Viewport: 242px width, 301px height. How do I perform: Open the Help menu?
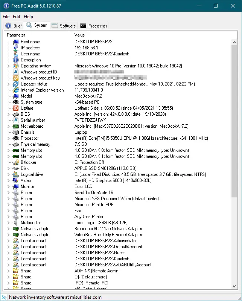[x=28, y=17]
